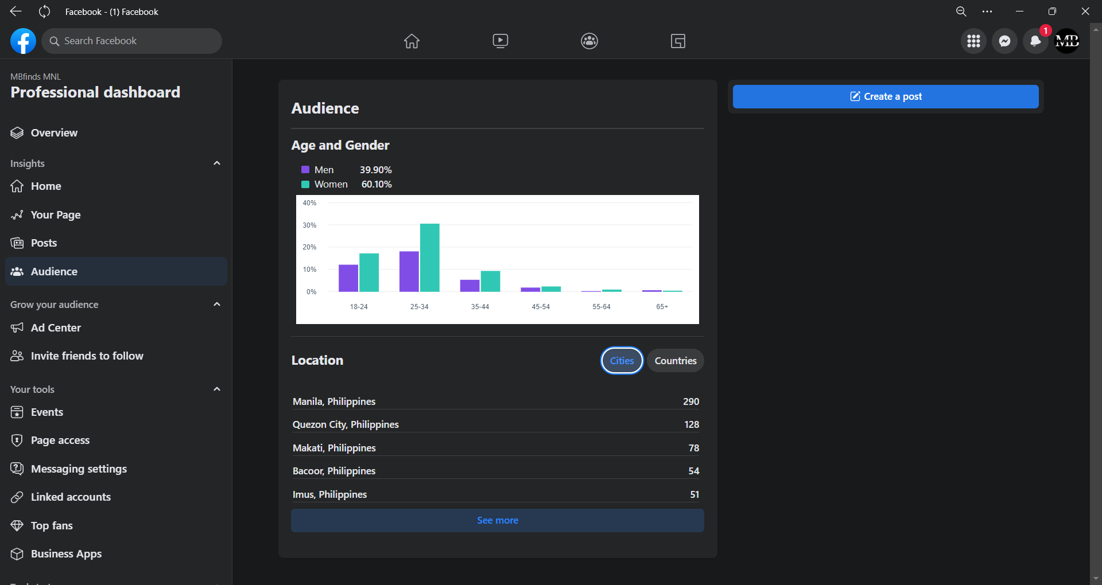Viewport: 1102px width, 585px height.
Task: Click the Makati, Philippines row
Action: (497, 448)
